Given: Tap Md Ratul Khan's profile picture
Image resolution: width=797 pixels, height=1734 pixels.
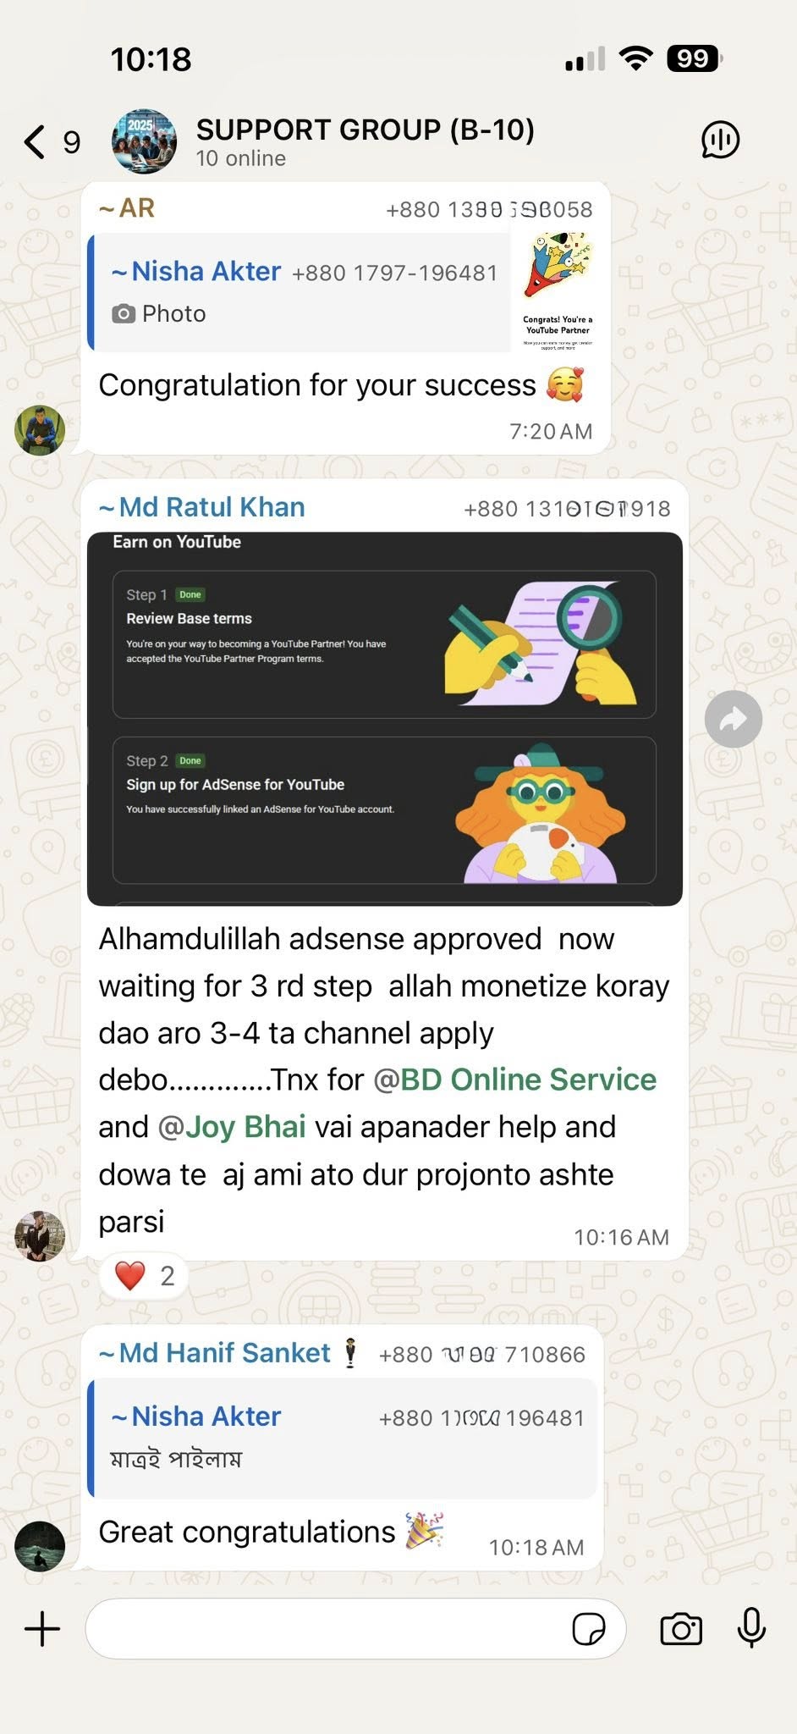Looking at the screenshot, I should point(40,1236).
